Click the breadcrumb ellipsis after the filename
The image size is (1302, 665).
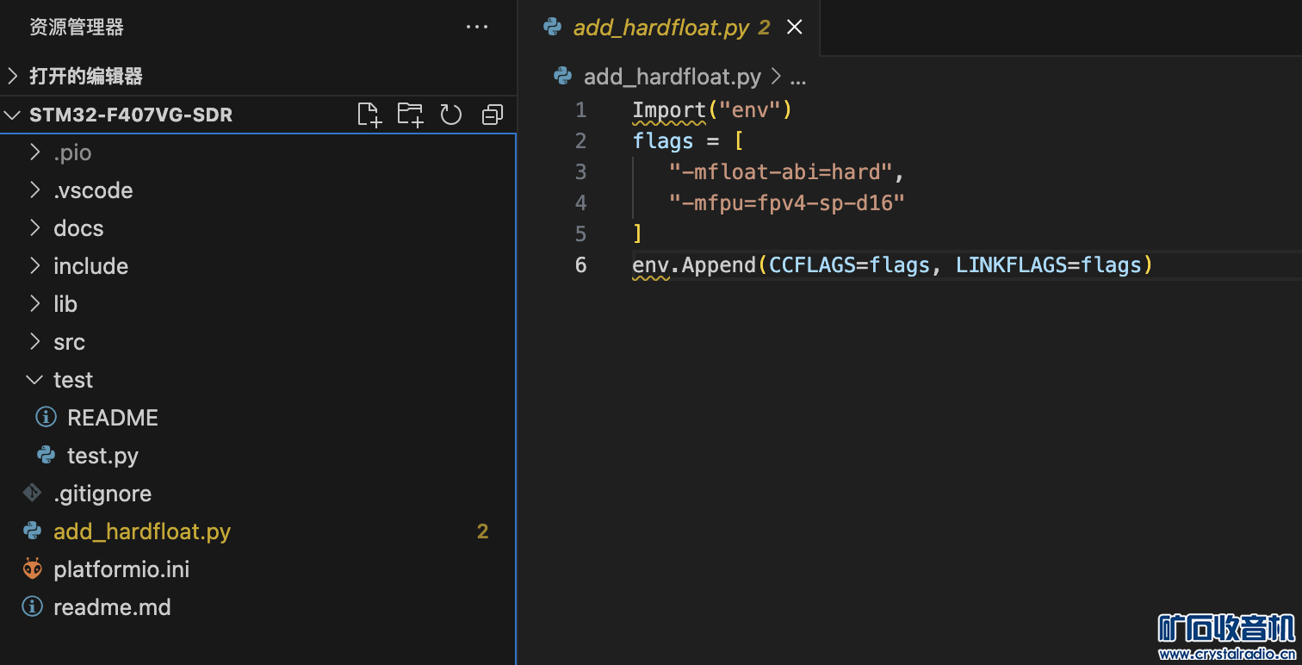[x=798, y=77]
